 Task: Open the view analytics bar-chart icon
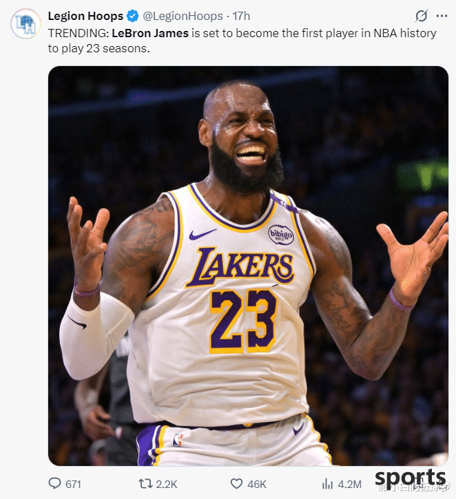327,484
